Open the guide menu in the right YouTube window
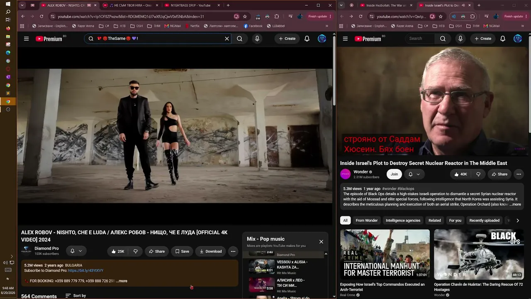531x299 pixels. coord(345,39)
